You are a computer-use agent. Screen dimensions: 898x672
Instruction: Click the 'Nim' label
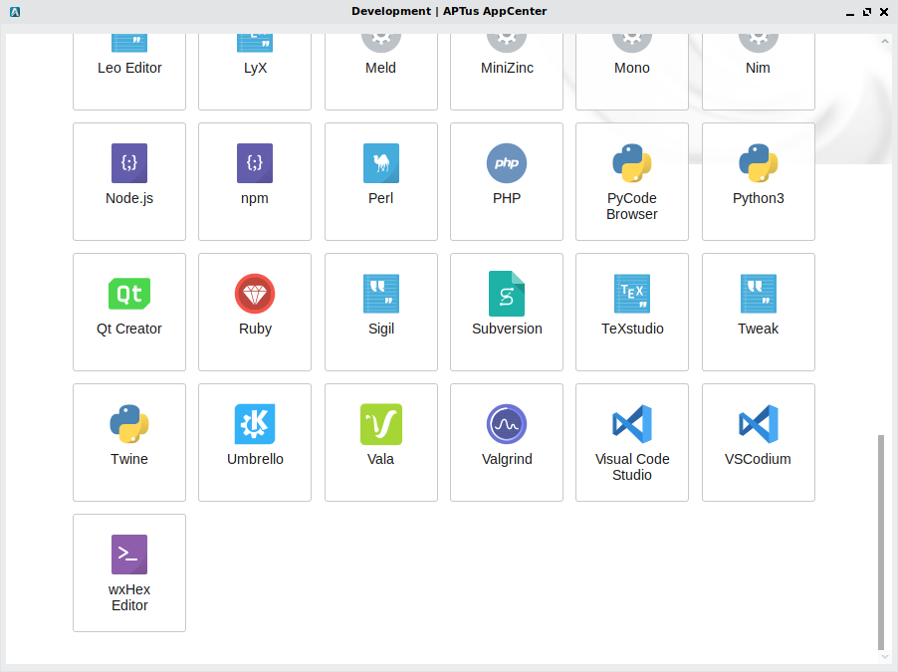tap(759, 68)
